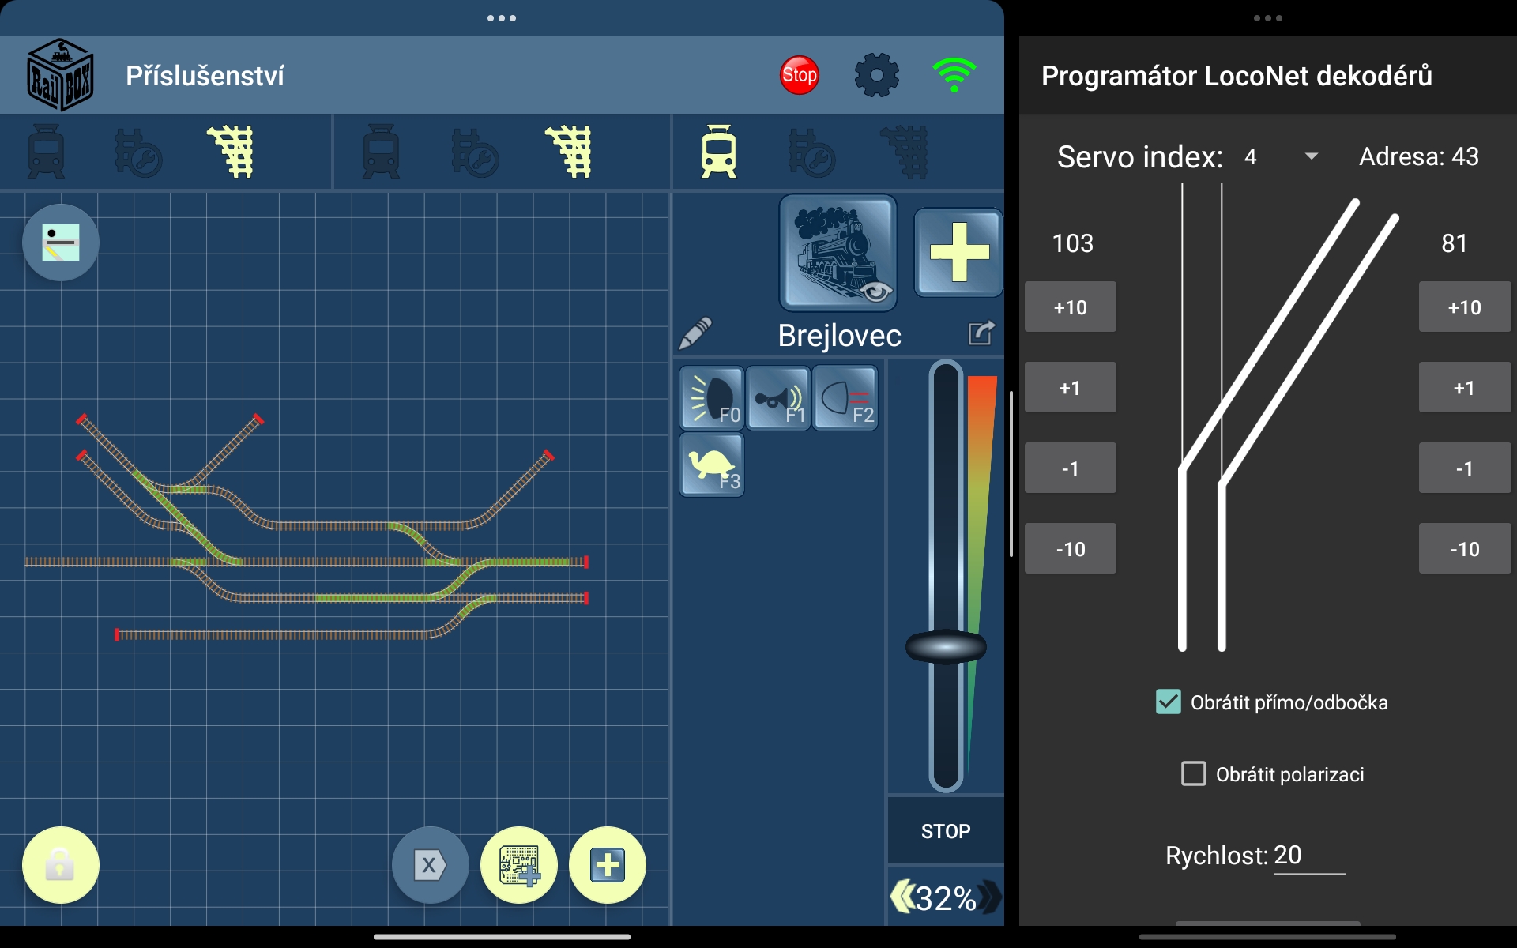Image resolution: width=1517 pixels, height=948 pixels.
Task: Edit Brejlovec with the pencil icon
Action: pos(695,334)
